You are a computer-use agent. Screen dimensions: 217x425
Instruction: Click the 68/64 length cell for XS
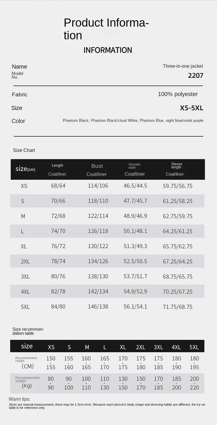click(58, 186)
